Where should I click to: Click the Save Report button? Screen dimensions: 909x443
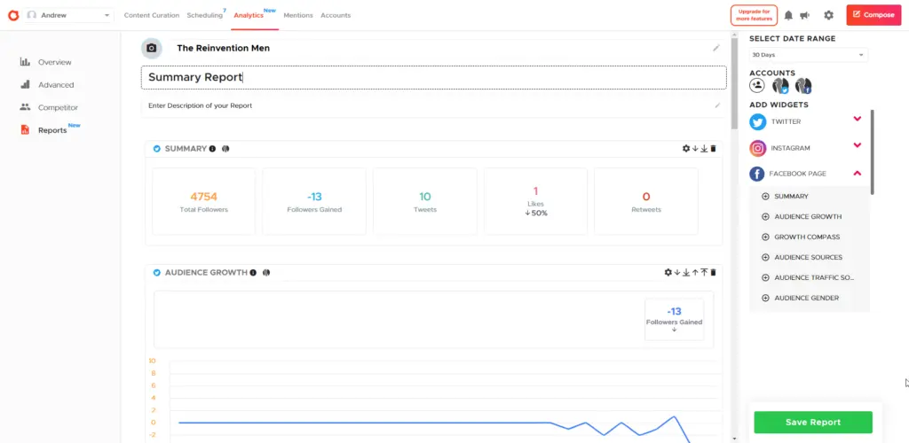(812, 422)
